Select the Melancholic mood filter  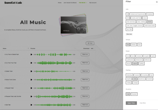click(139, 60)
